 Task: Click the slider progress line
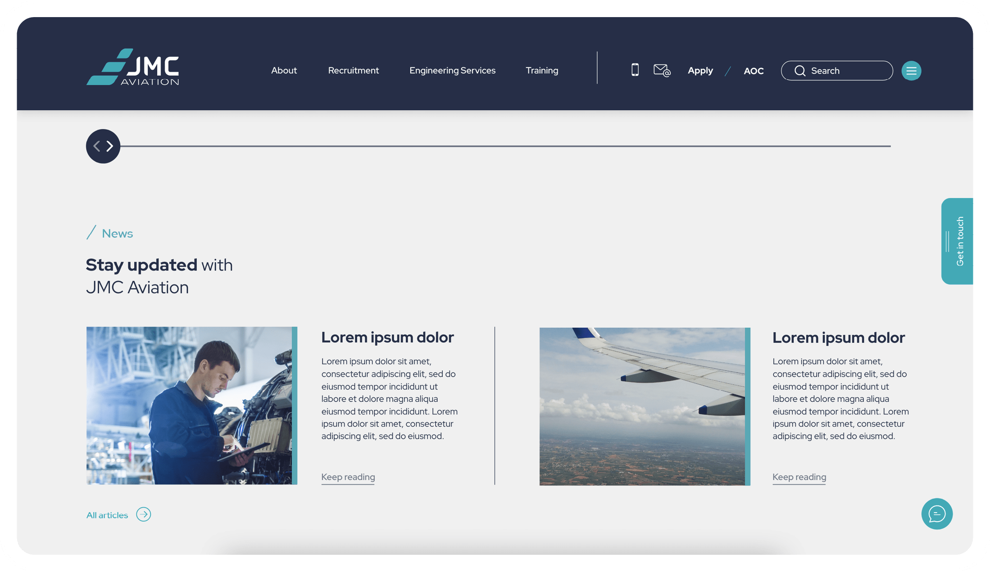[504, 146]
